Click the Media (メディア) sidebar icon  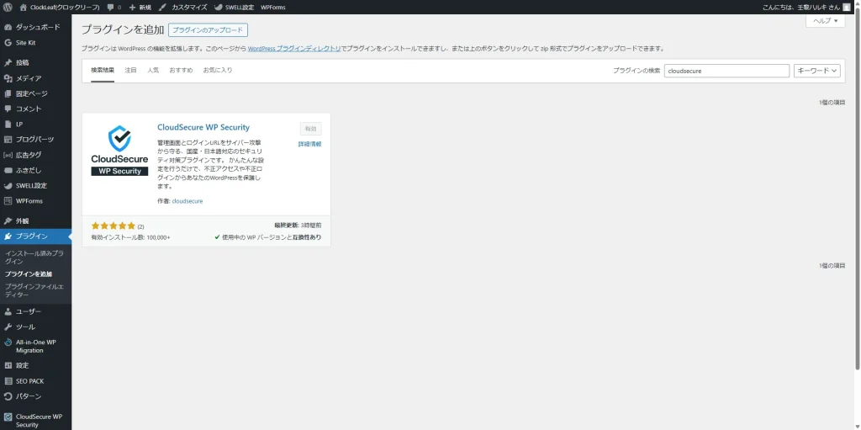[x=8, y=78]
